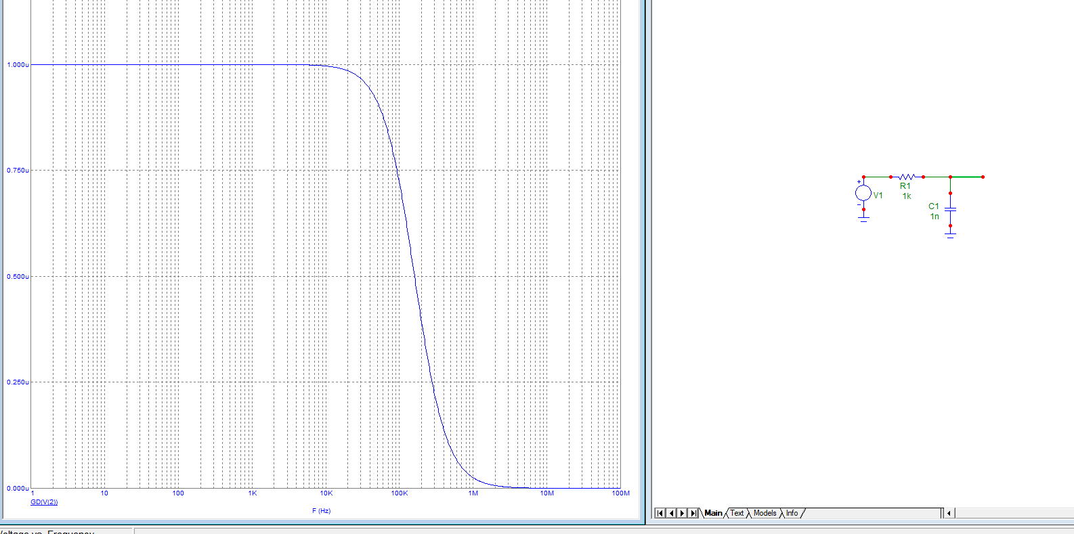
Task: Select the highlighted green output wire
Action: coord(966,177)
